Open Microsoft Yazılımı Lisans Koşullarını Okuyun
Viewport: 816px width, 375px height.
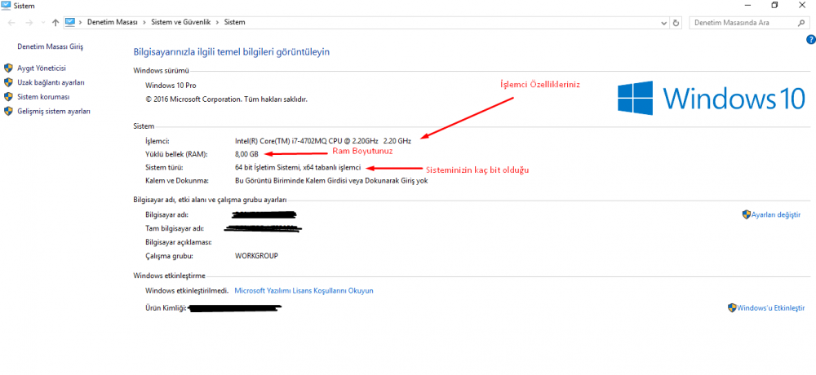click(x=304, y=290)
